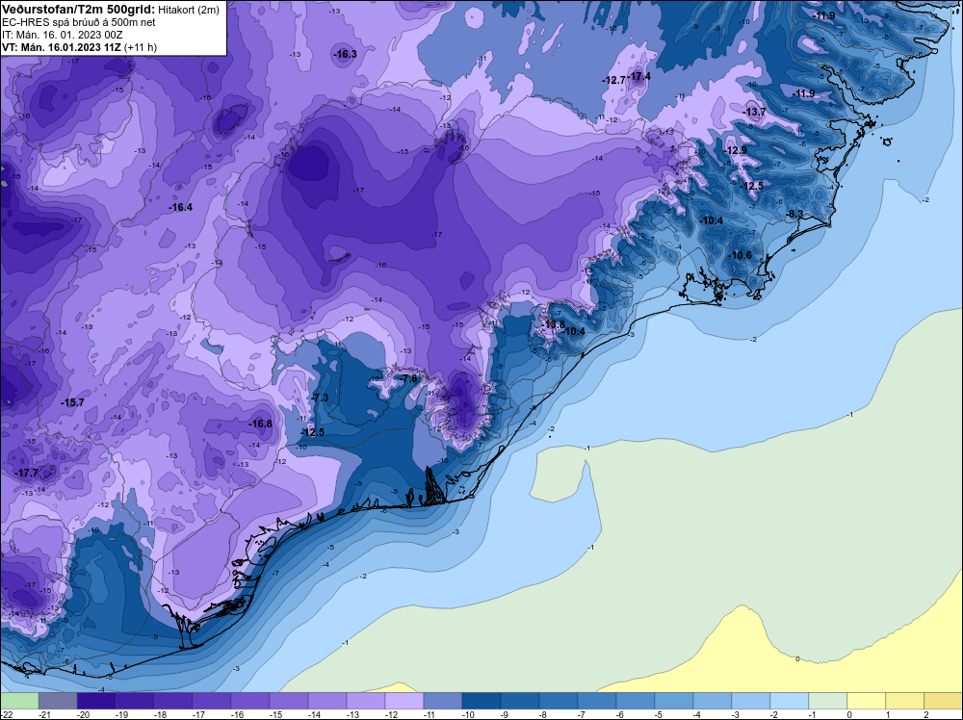Select the light blue legend swatch starting at -2

[x=790, y=701]
